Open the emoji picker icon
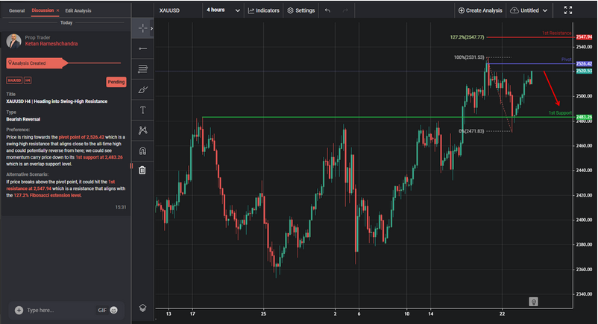The image size is (598, 324). 113,311
